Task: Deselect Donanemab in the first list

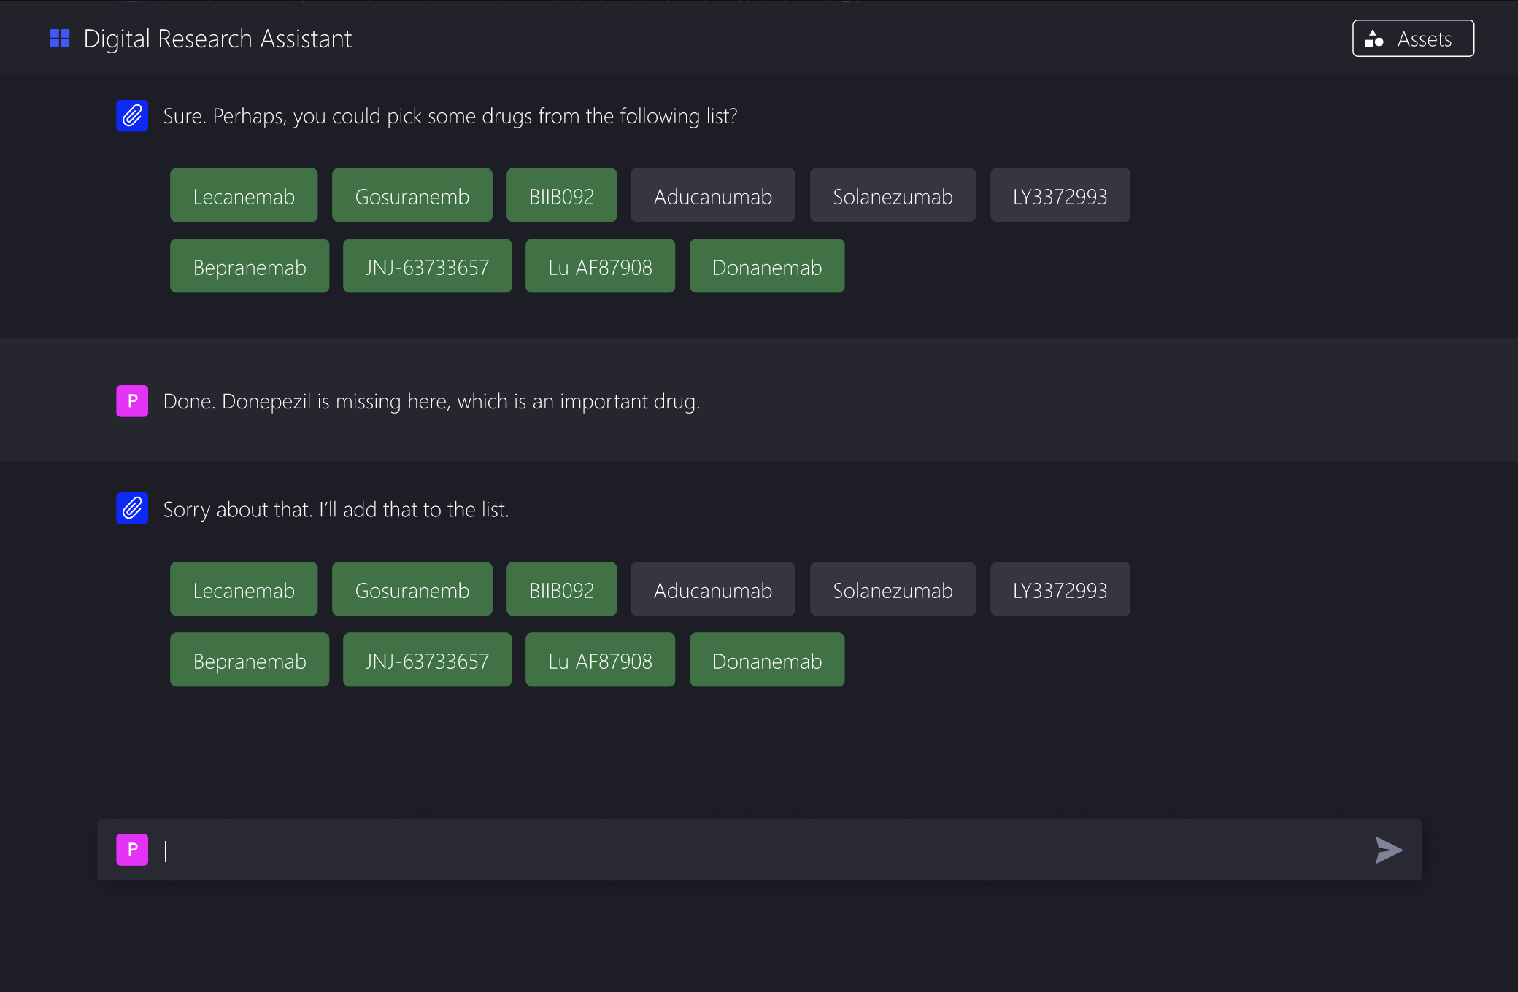Action: (766, 266)
